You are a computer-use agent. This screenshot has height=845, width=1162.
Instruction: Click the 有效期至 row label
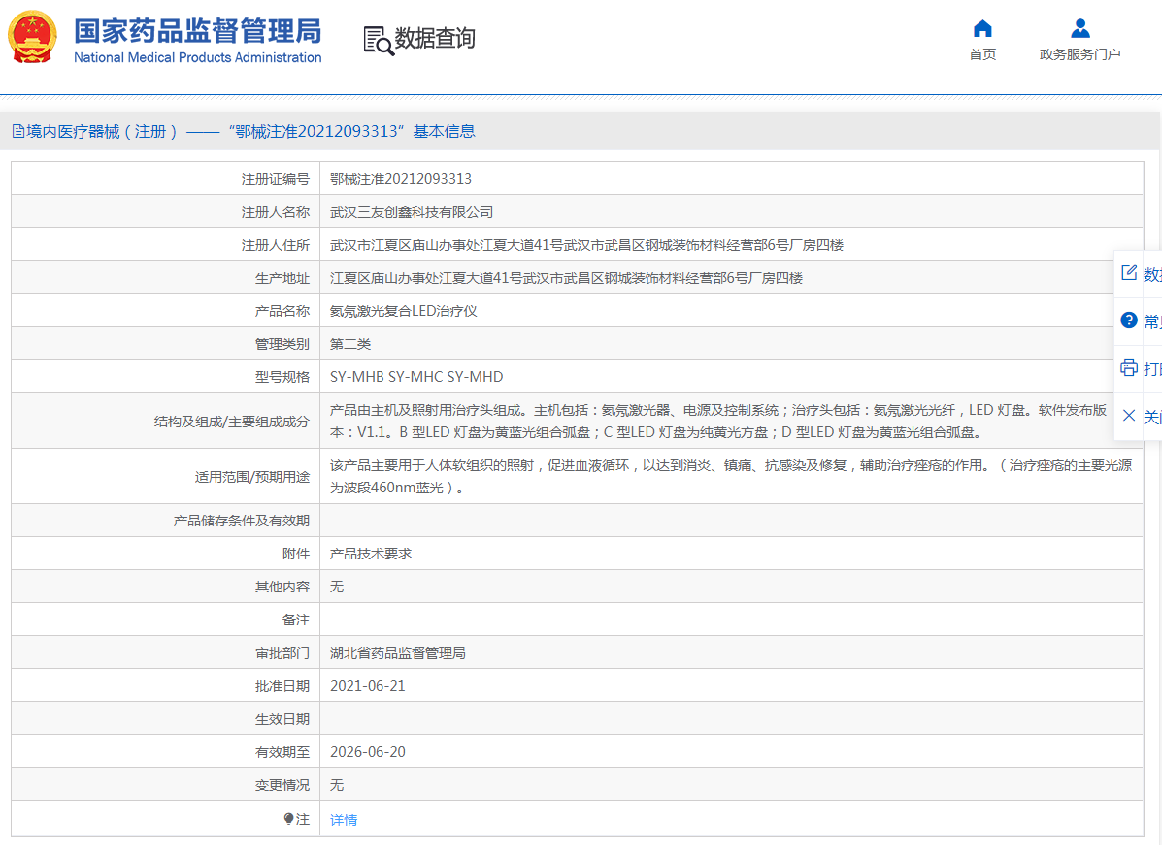pos(282,752)
